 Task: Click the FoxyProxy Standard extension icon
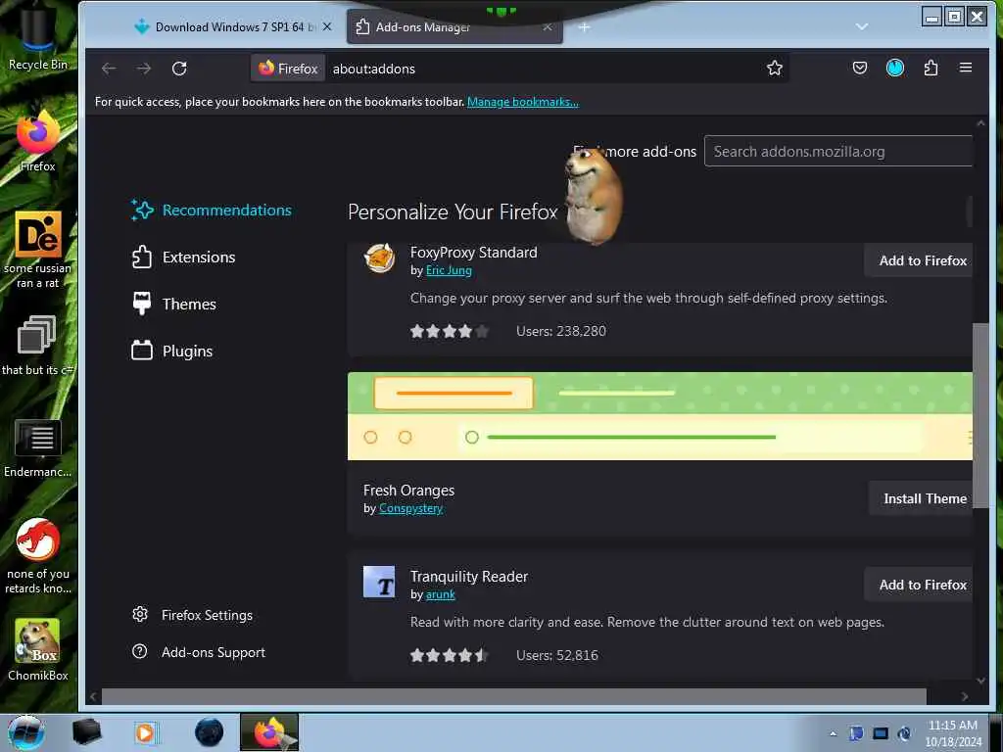pyautogui.click(x=379, y=258)
